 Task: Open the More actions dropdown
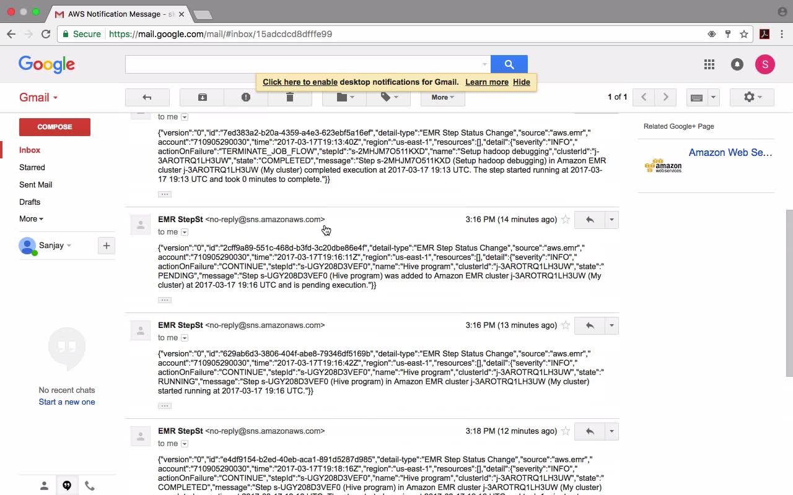coord(442,97)
